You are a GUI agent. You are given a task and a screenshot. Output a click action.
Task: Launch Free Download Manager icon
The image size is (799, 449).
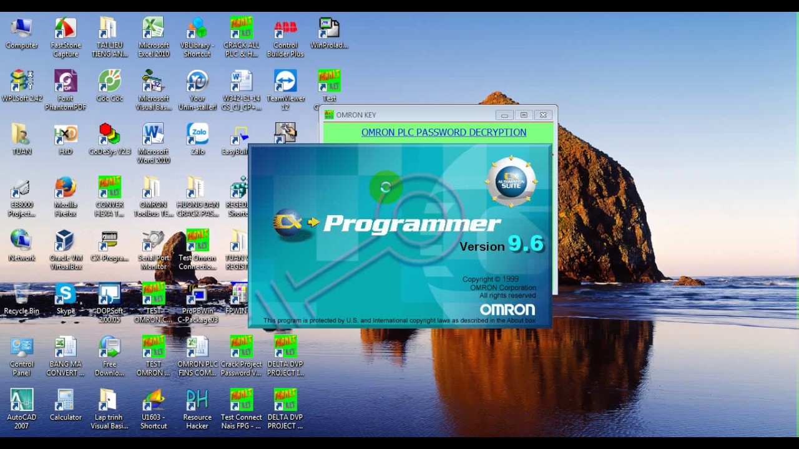coord(109,357)
